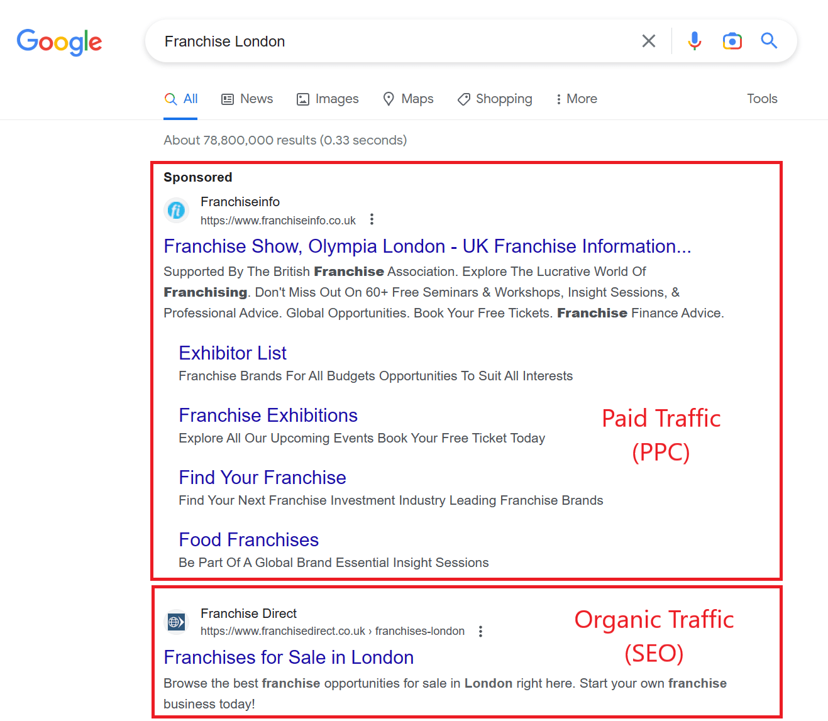Click 'Browse the best franchise opportunities' snippet
Screen dimensions: 828x721
[445, 693]
